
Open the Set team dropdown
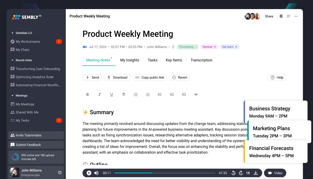229,47
